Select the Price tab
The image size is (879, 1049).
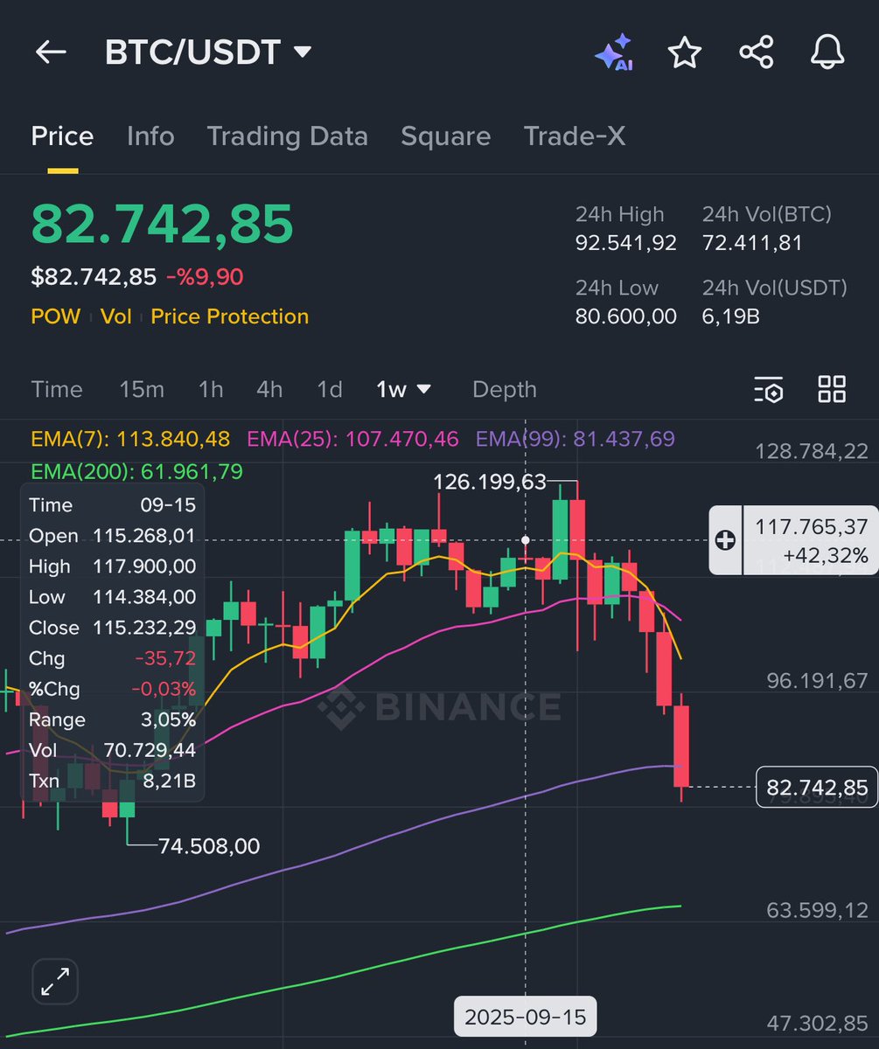tap(62, 136)
